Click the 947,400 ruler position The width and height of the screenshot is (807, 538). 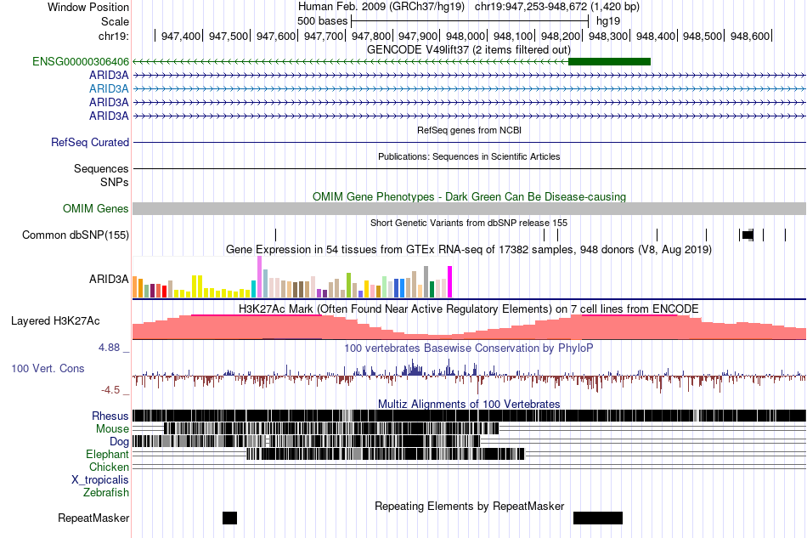point(181,36)
